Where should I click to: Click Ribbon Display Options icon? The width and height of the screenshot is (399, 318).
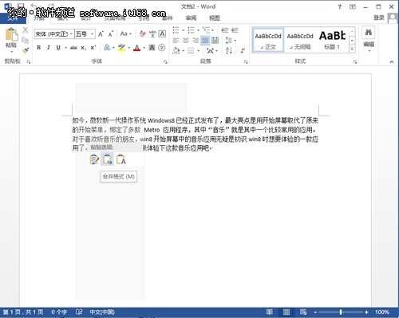click(353, 7)
